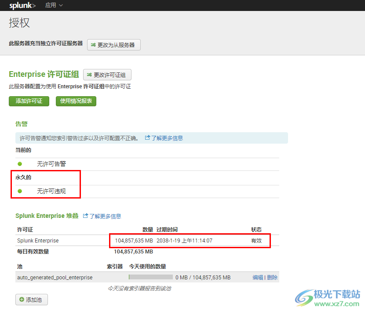Screen dimensions: 365x311
Task: Click external-link icon beside Splunk Enterprise 堆叠
Action: pyautogui.click(x=86, y=216)
